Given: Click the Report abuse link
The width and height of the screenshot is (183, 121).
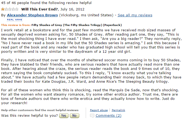Looking at the screenshot, I should (x=99, y=110).
